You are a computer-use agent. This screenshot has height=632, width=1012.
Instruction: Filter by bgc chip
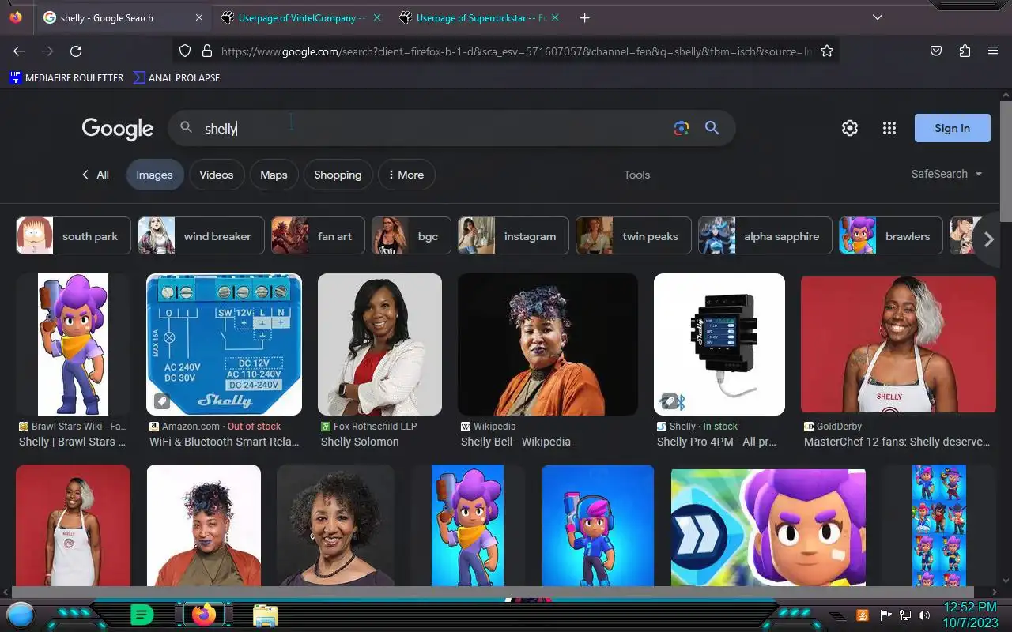[411, 235]
